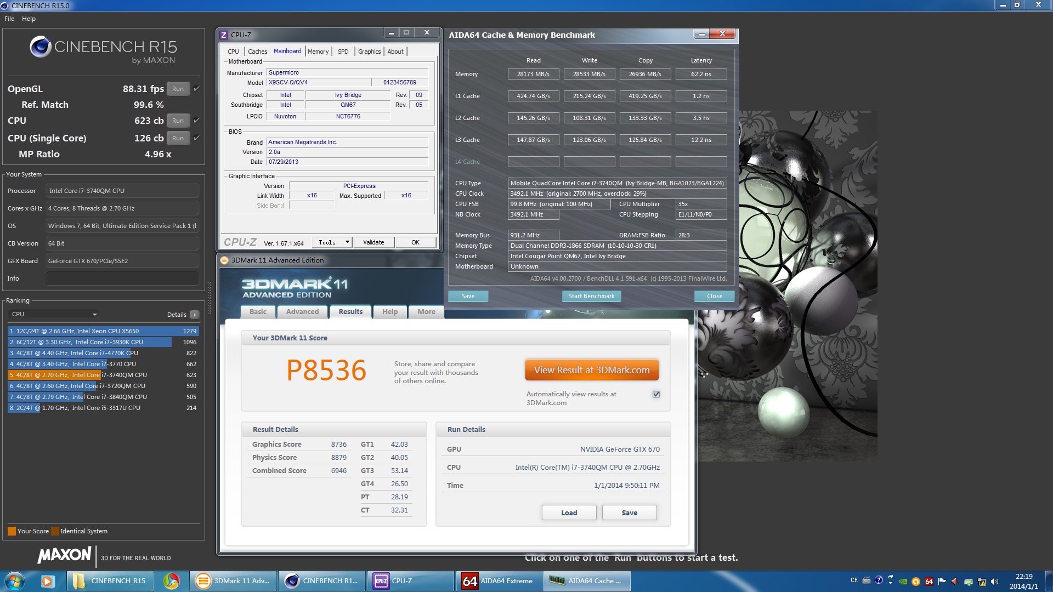Click the Cinebench title bar logo icon
Viewport: 1053px width, 592px height.
[5, 5]
